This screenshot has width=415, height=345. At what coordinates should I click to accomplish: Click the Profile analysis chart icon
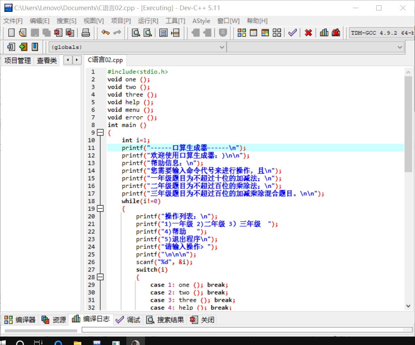pos(324,32)
